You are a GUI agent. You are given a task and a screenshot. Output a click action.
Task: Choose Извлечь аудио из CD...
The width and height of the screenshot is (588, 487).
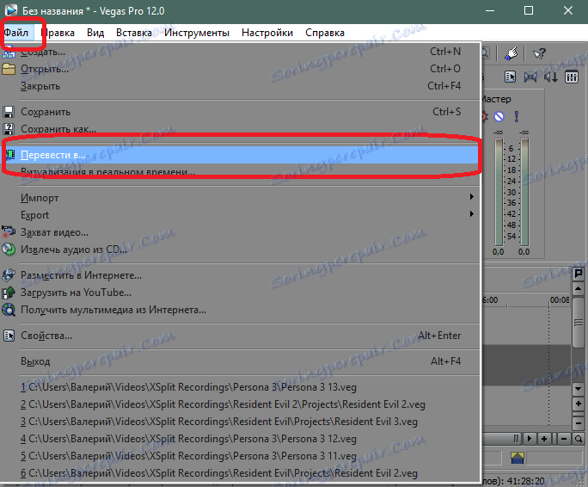241,250
